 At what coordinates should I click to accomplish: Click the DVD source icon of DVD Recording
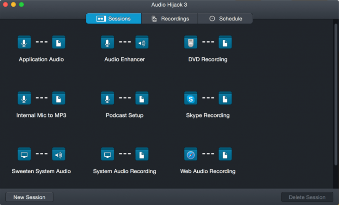click(x=191, y=42)
